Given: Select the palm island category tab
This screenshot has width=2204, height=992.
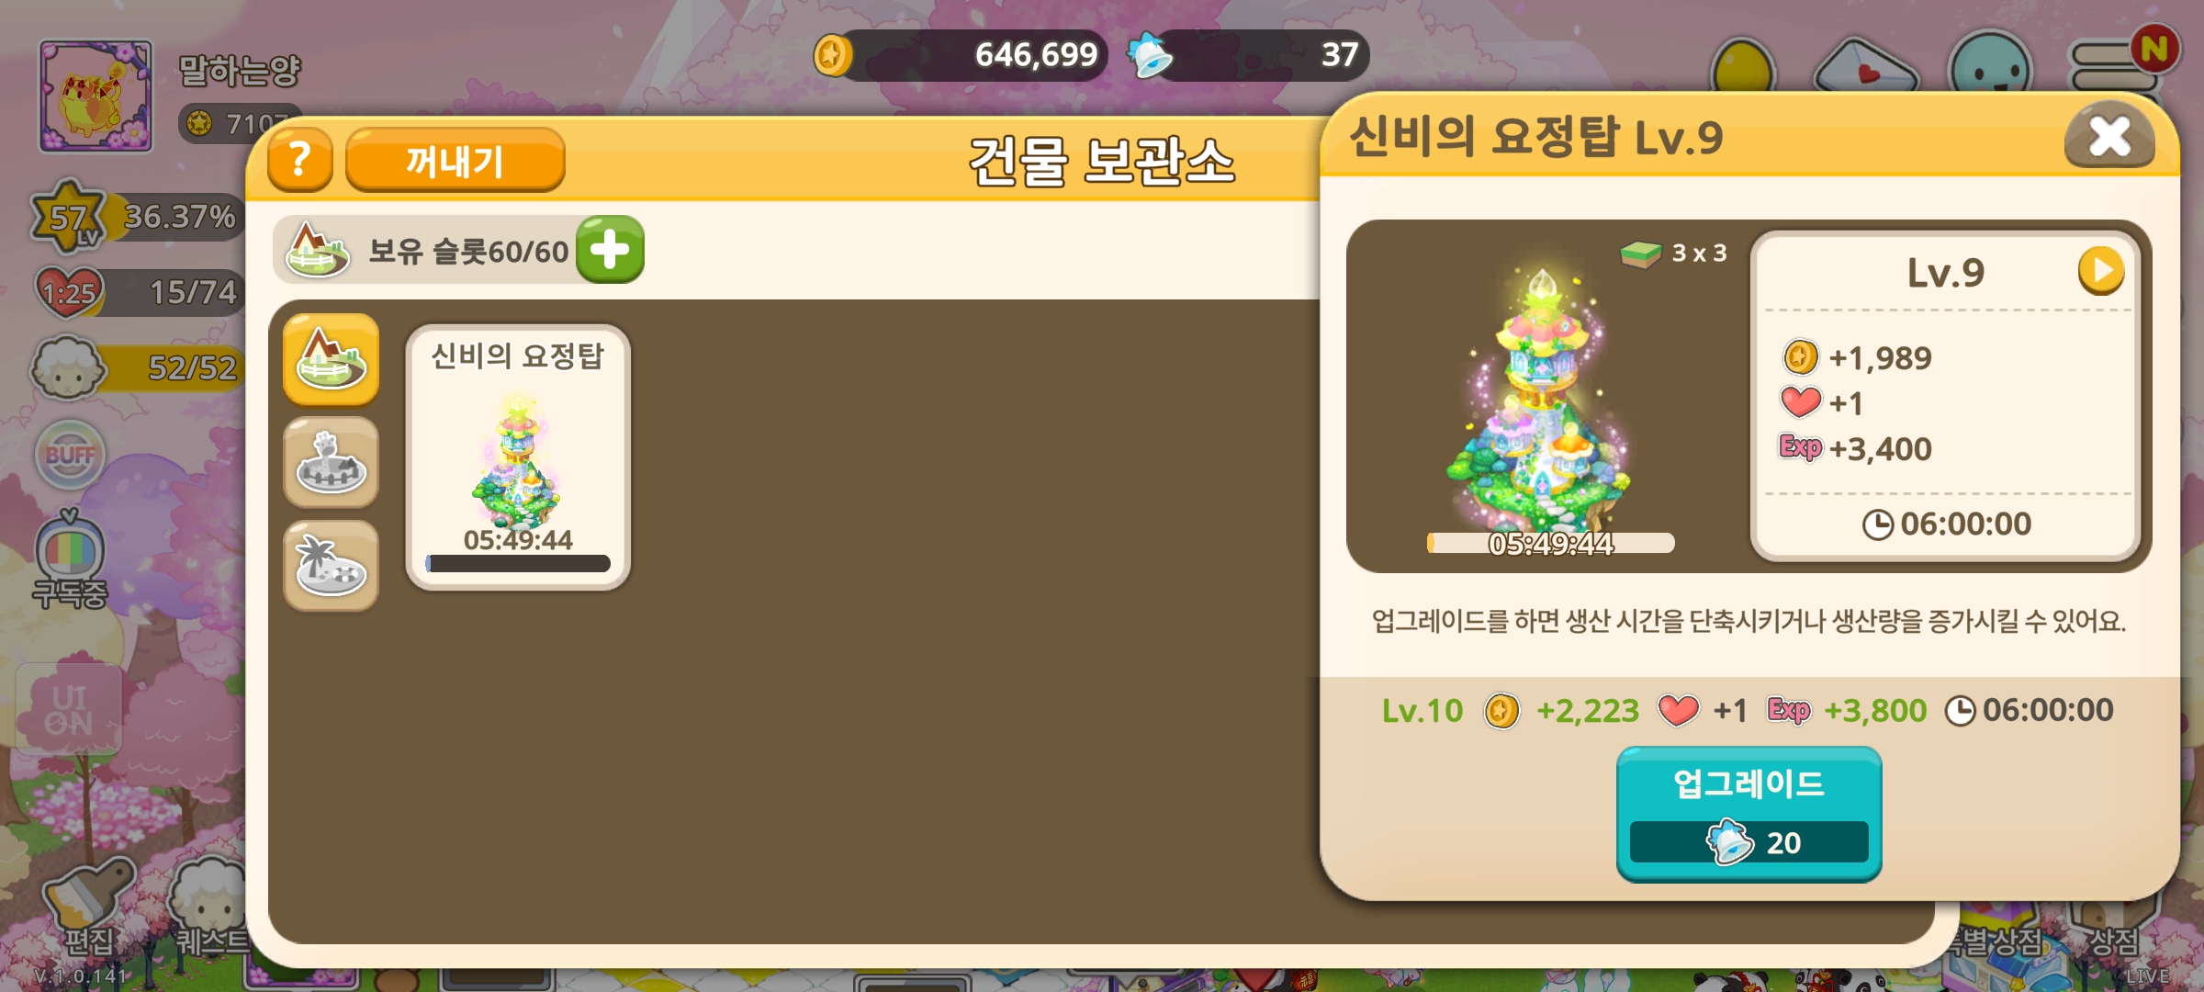Looking at the screenshot, I should (331, 565).
